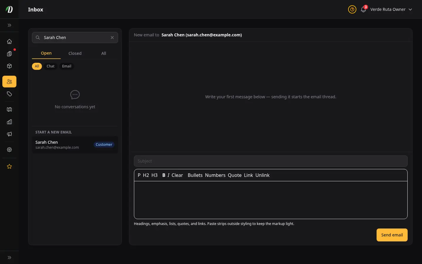422x264 pixels.
Task: Switch to the Closed tab
Action: coord(75,53)
